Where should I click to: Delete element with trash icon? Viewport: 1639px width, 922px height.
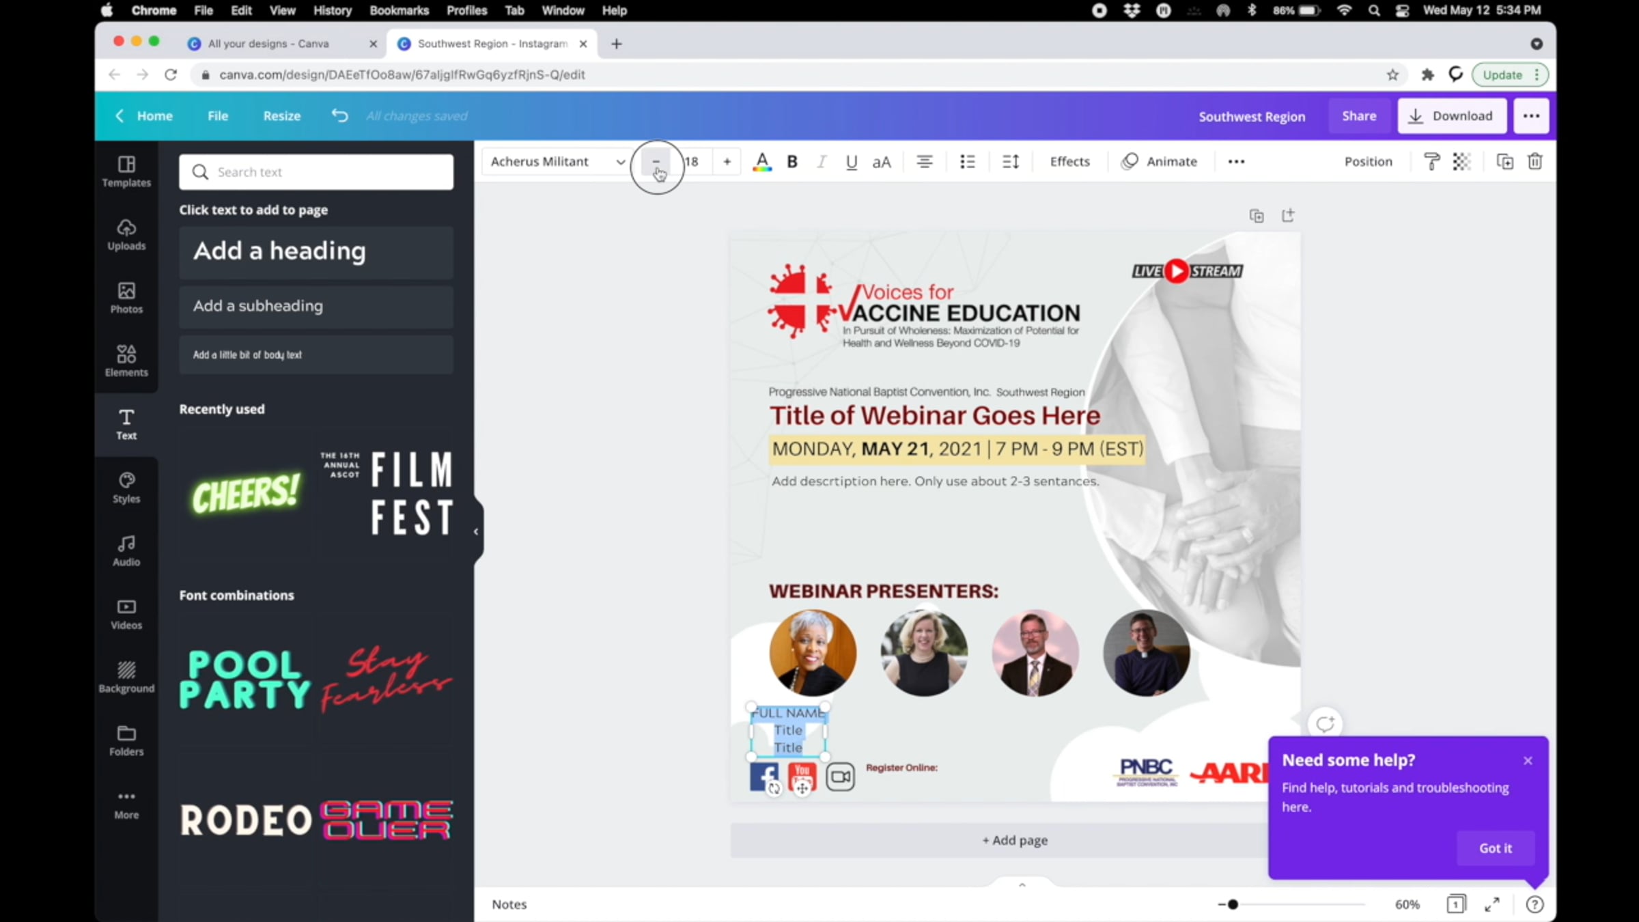(x=1535, y=162)
